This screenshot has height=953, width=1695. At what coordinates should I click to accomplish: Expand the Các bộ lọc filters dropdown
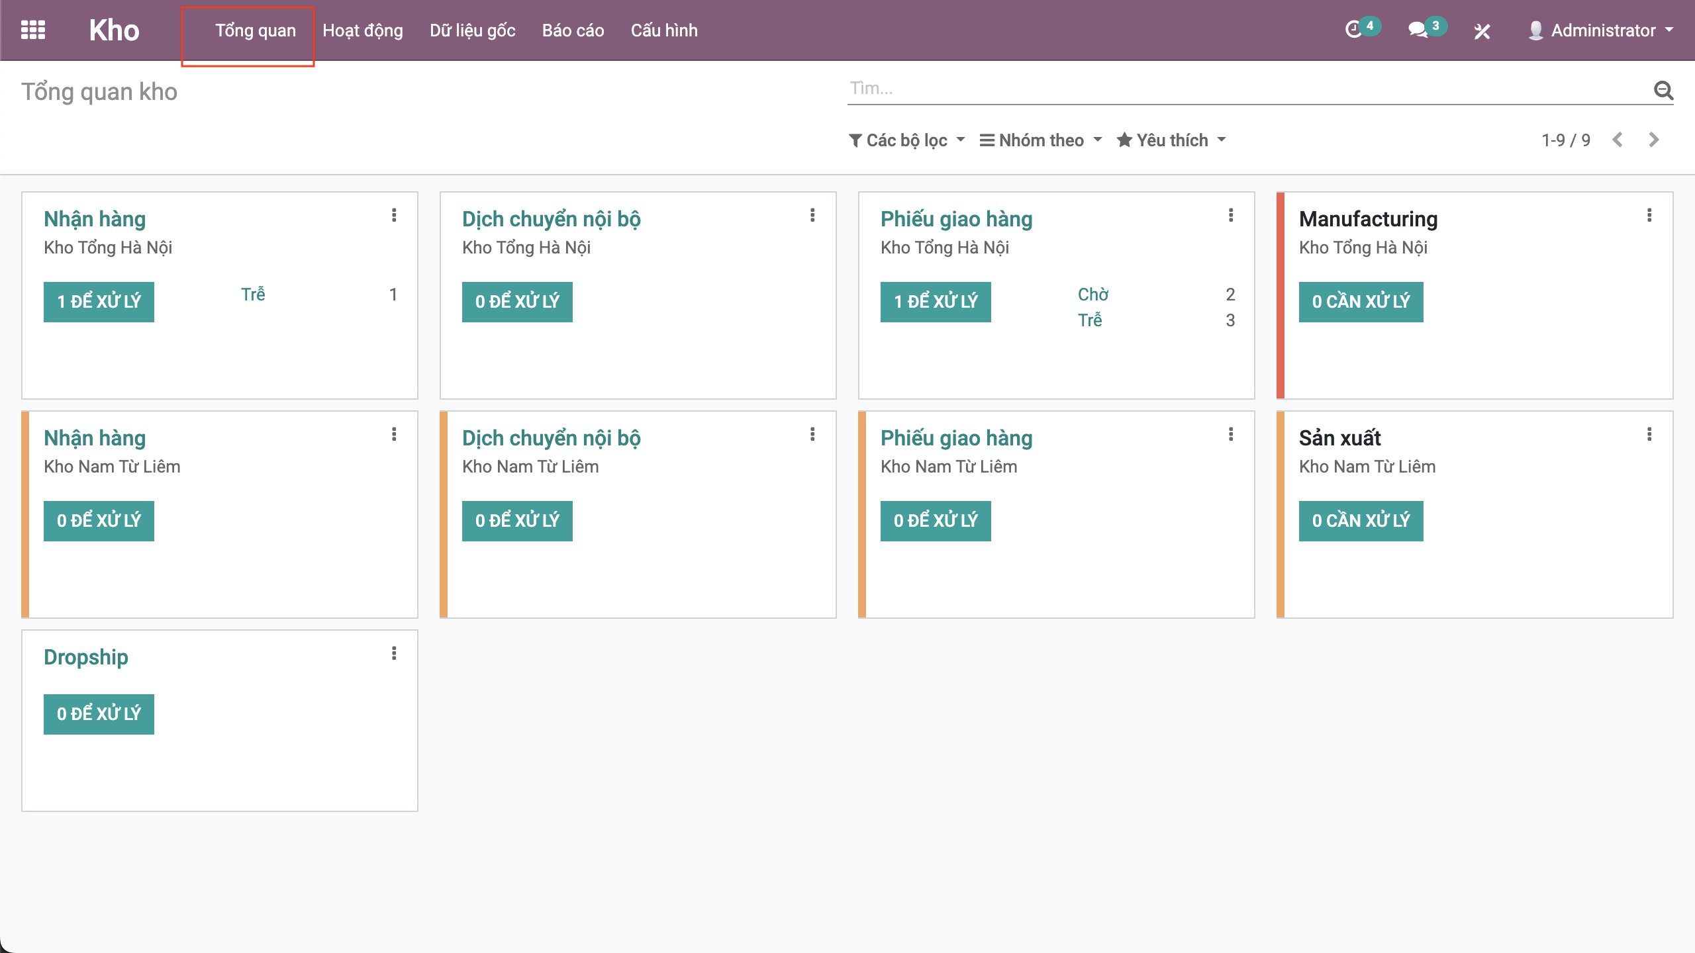[x=906, y=140]
